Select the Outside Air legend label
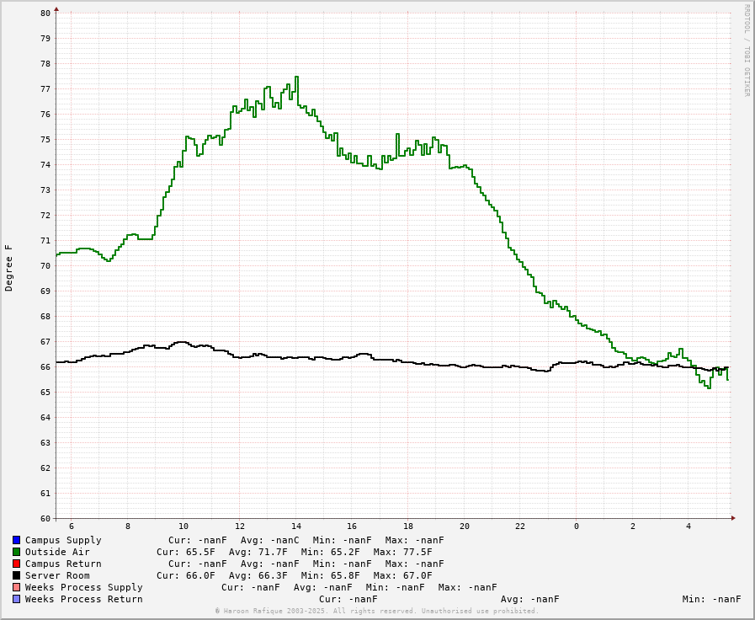 point(57,552)
